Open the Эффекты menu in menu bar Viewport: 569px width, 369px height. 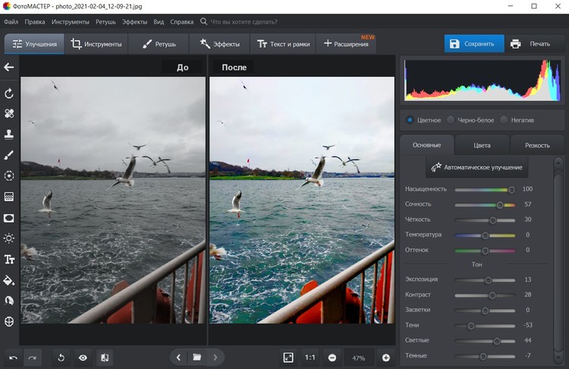coord(134,22)
